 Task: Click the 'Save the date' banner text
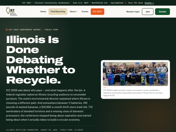tap(136, 3)
